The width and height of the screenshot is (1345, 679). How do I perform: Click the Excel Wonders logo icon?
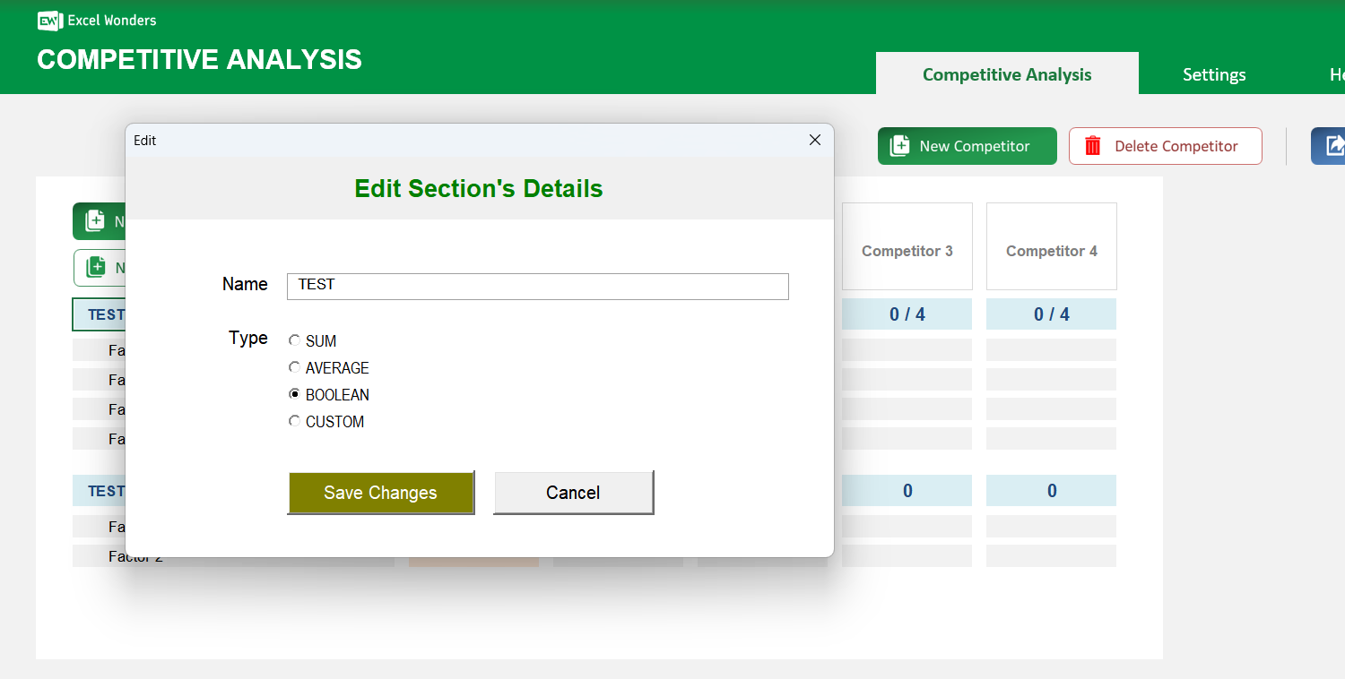coord(49,21)
